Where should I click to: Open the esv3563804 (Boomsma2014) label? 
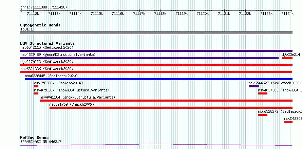58,83
